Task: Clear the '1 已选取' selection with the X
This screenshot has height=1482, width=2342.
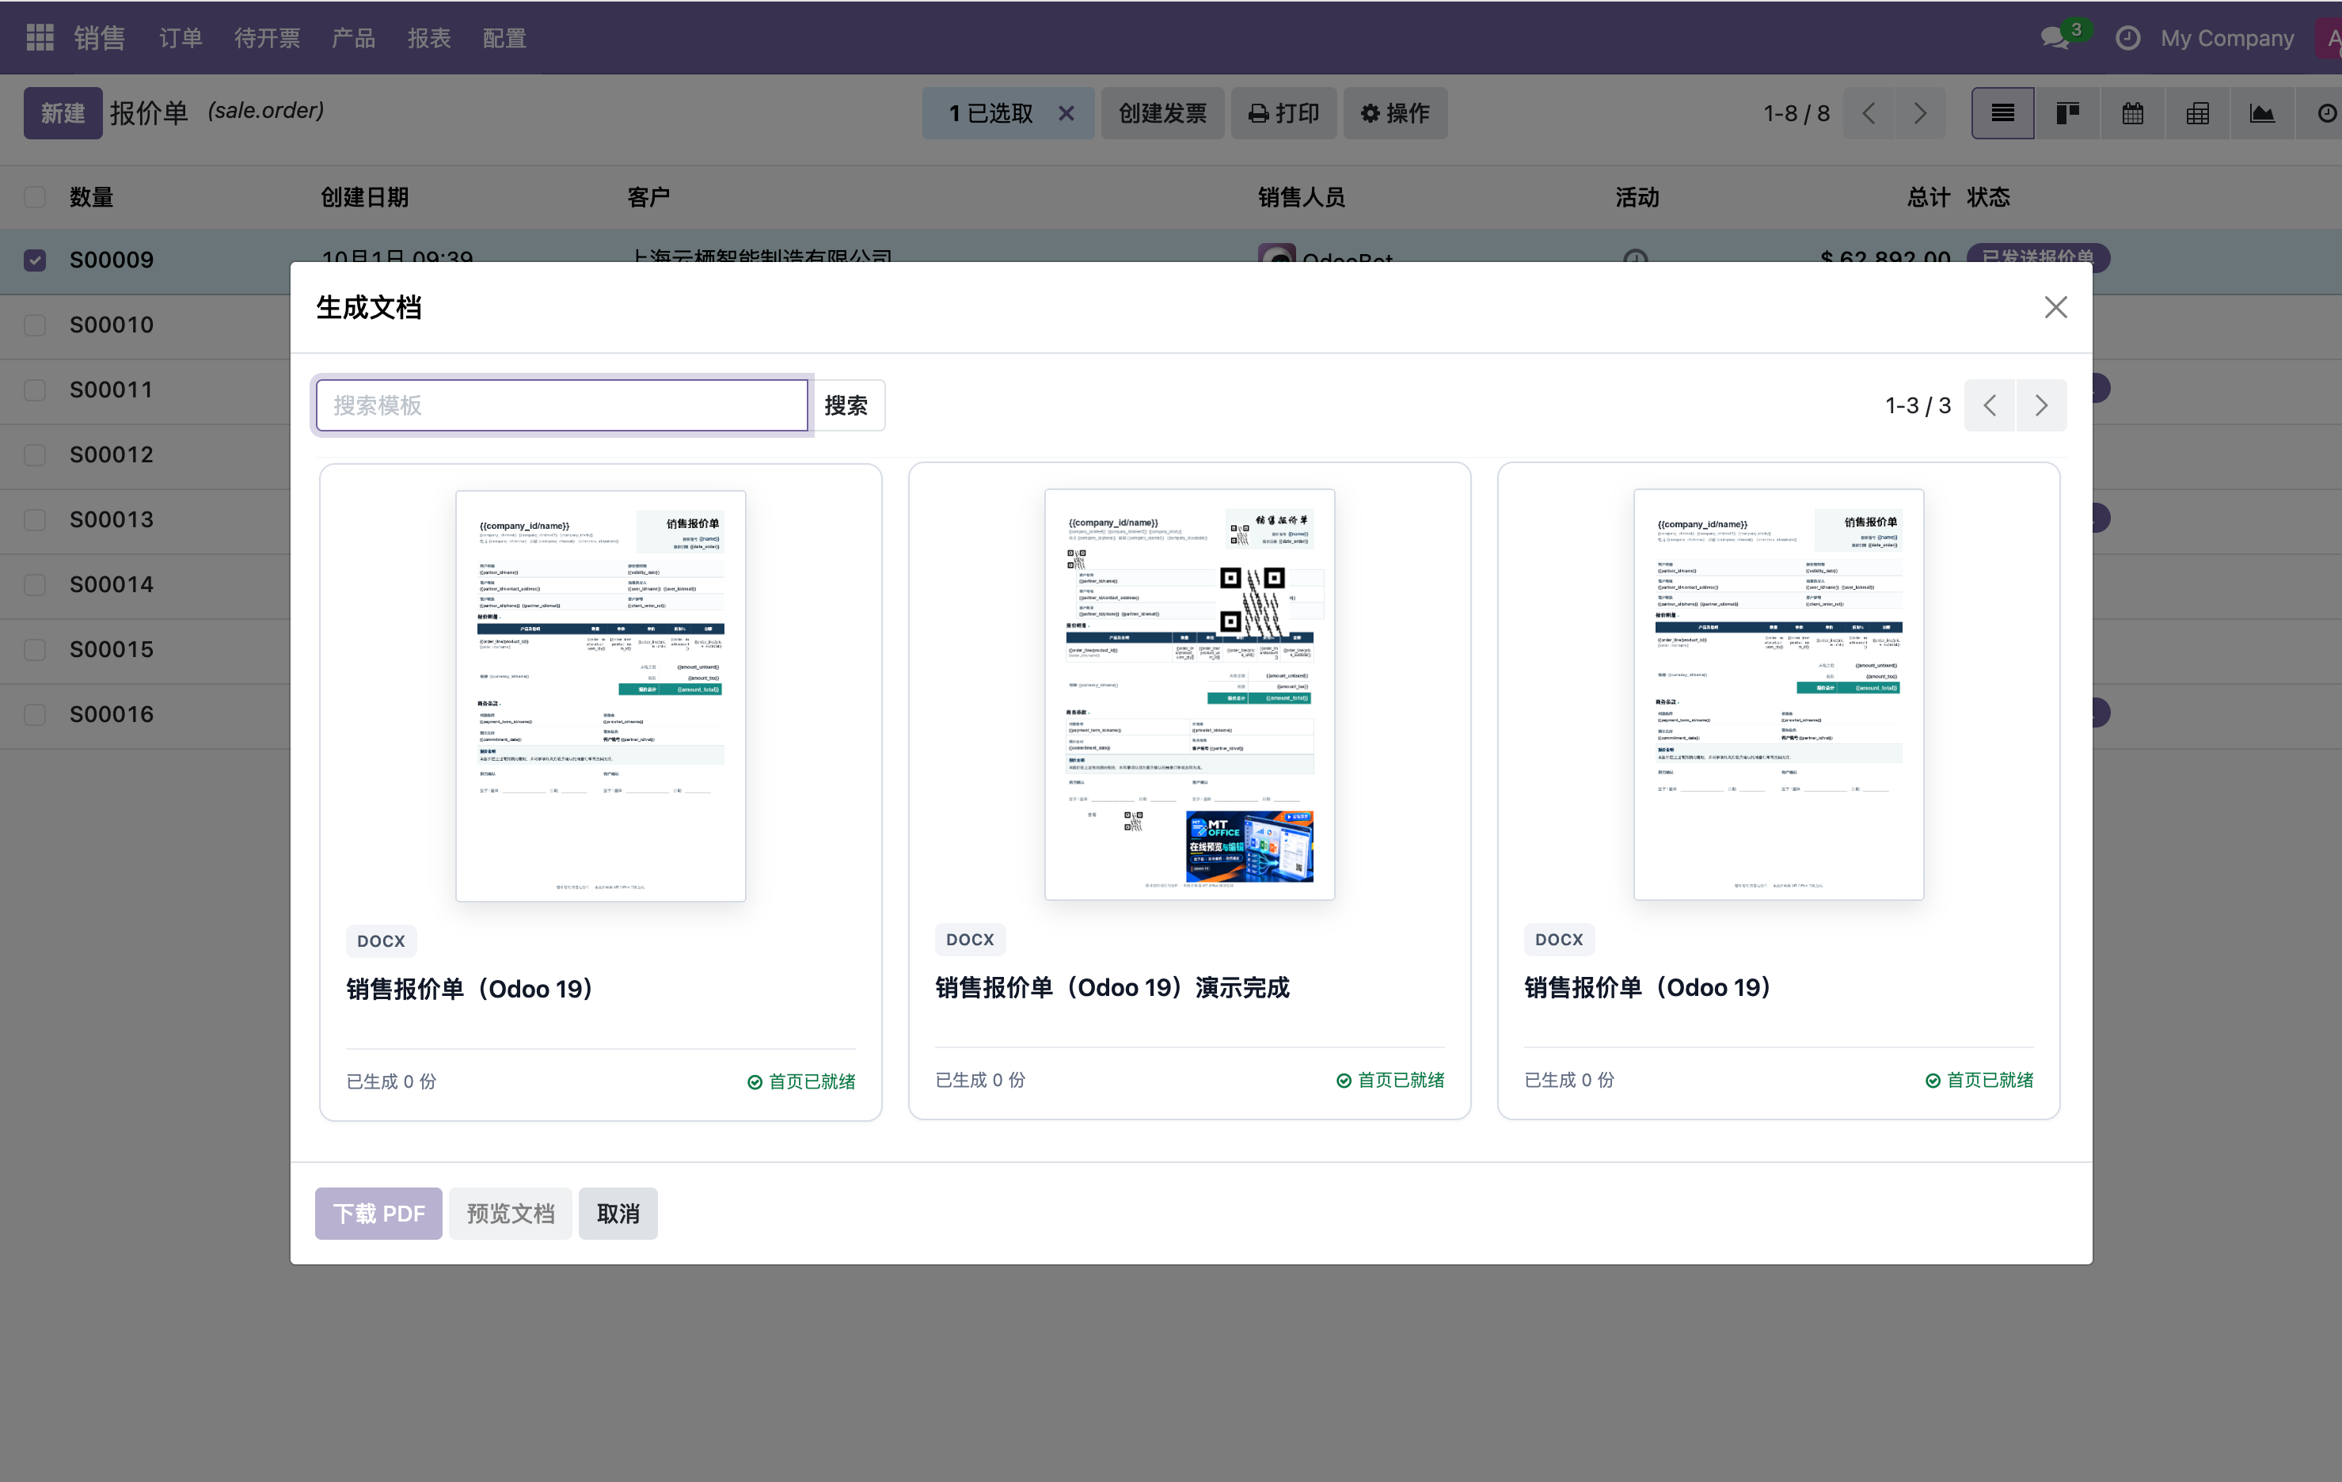Action: click(1066, 114)
